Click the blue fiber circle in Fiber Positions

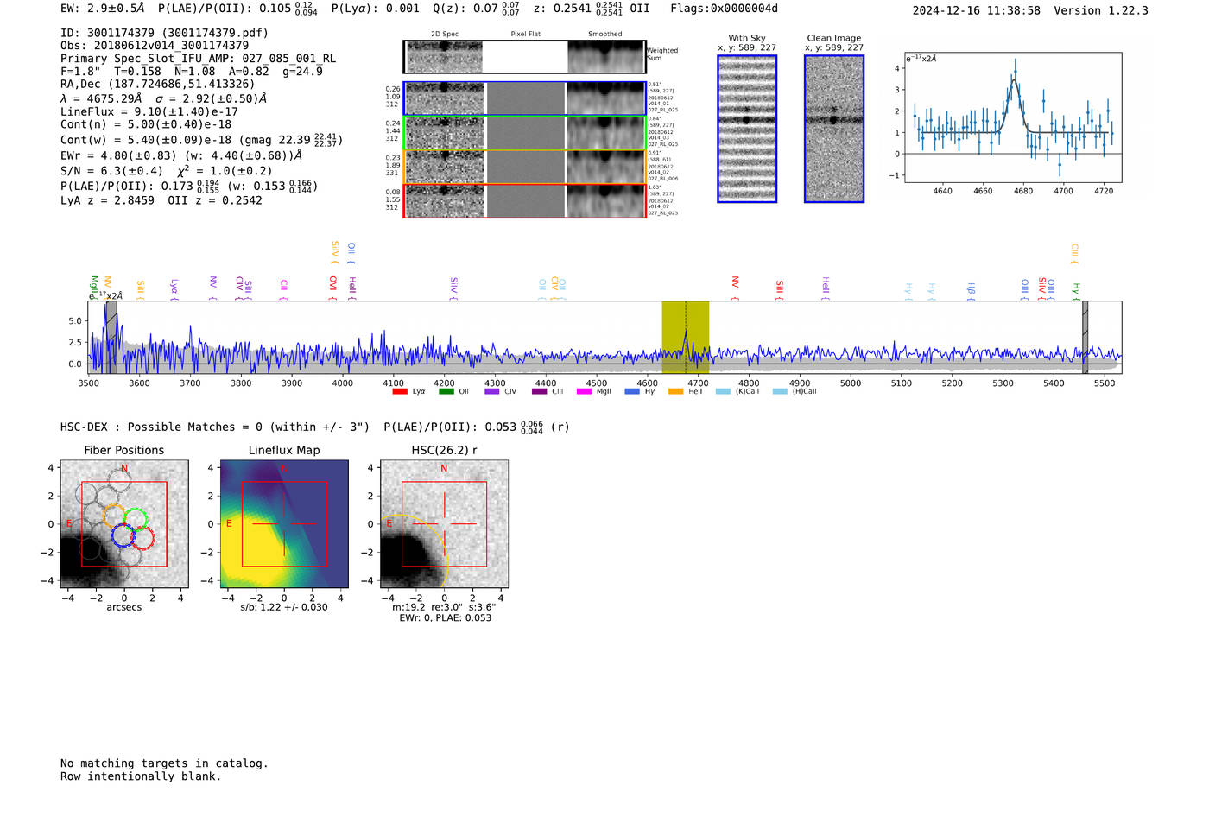(123, 535)
